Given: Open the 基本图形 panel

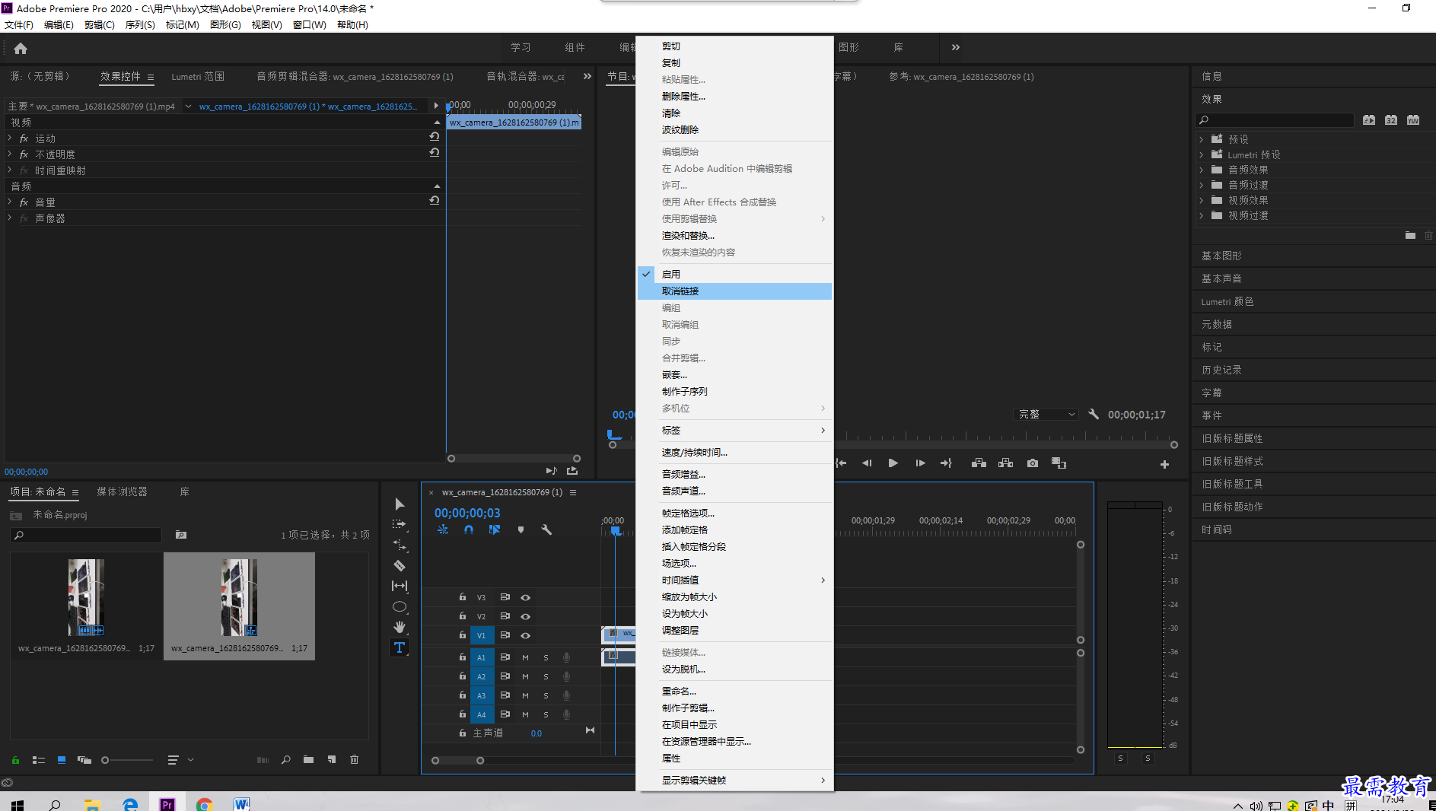Looking at the screenshot, I should pyautogui.click(x=1221, y=256).
